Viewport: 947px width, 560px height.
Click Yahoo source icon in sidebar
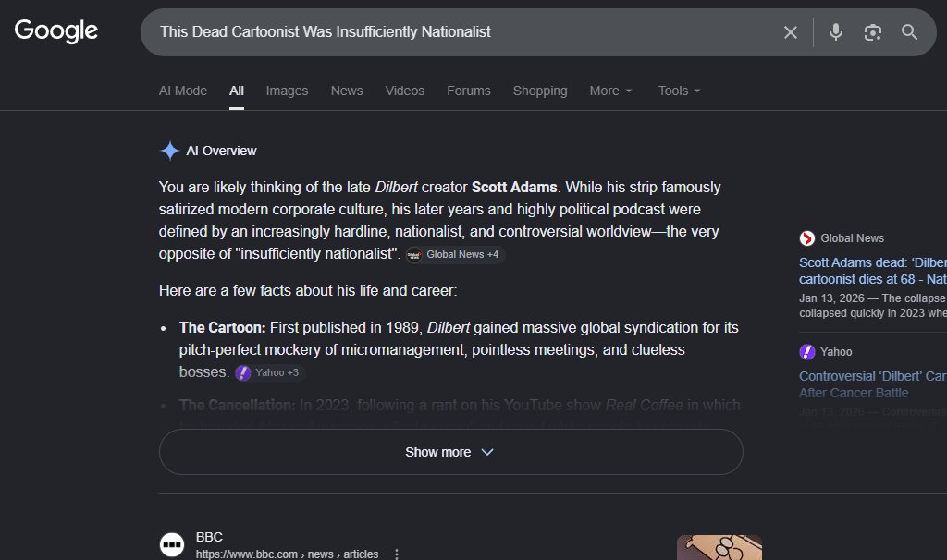pyautogui.click(x=806, y=352)
